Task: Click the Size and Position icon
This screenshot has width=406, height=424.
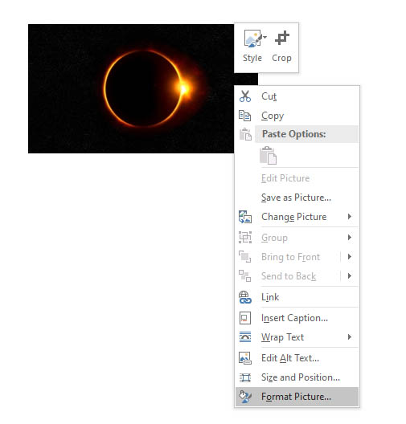Action: [x=245, y=377]
